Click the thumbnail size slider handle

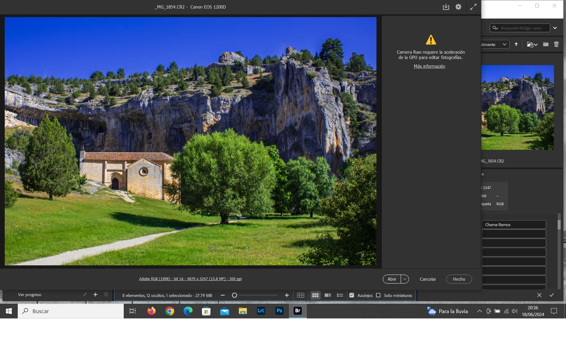point(234,295)
